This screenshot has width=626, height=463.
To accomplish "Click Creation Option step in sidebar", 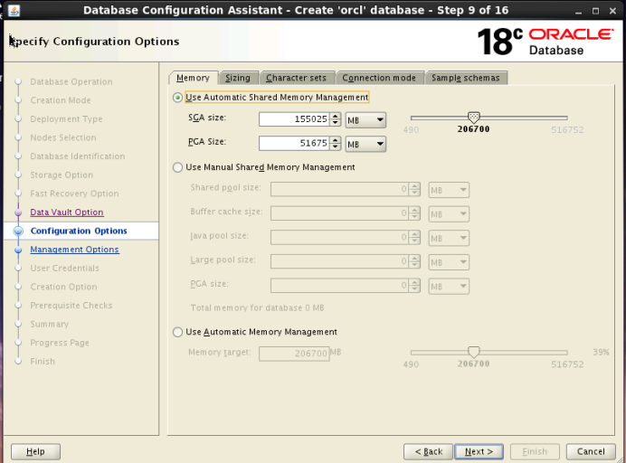I will coord(64,287).
